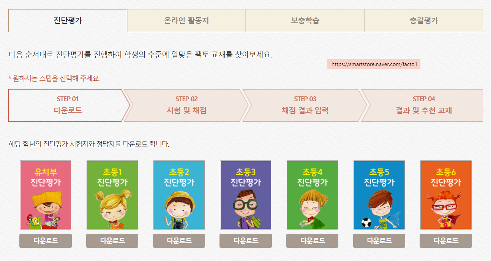Click the 초등6 진단평가 orange cover
Screen dimensions: 491x261
[446, 195]
